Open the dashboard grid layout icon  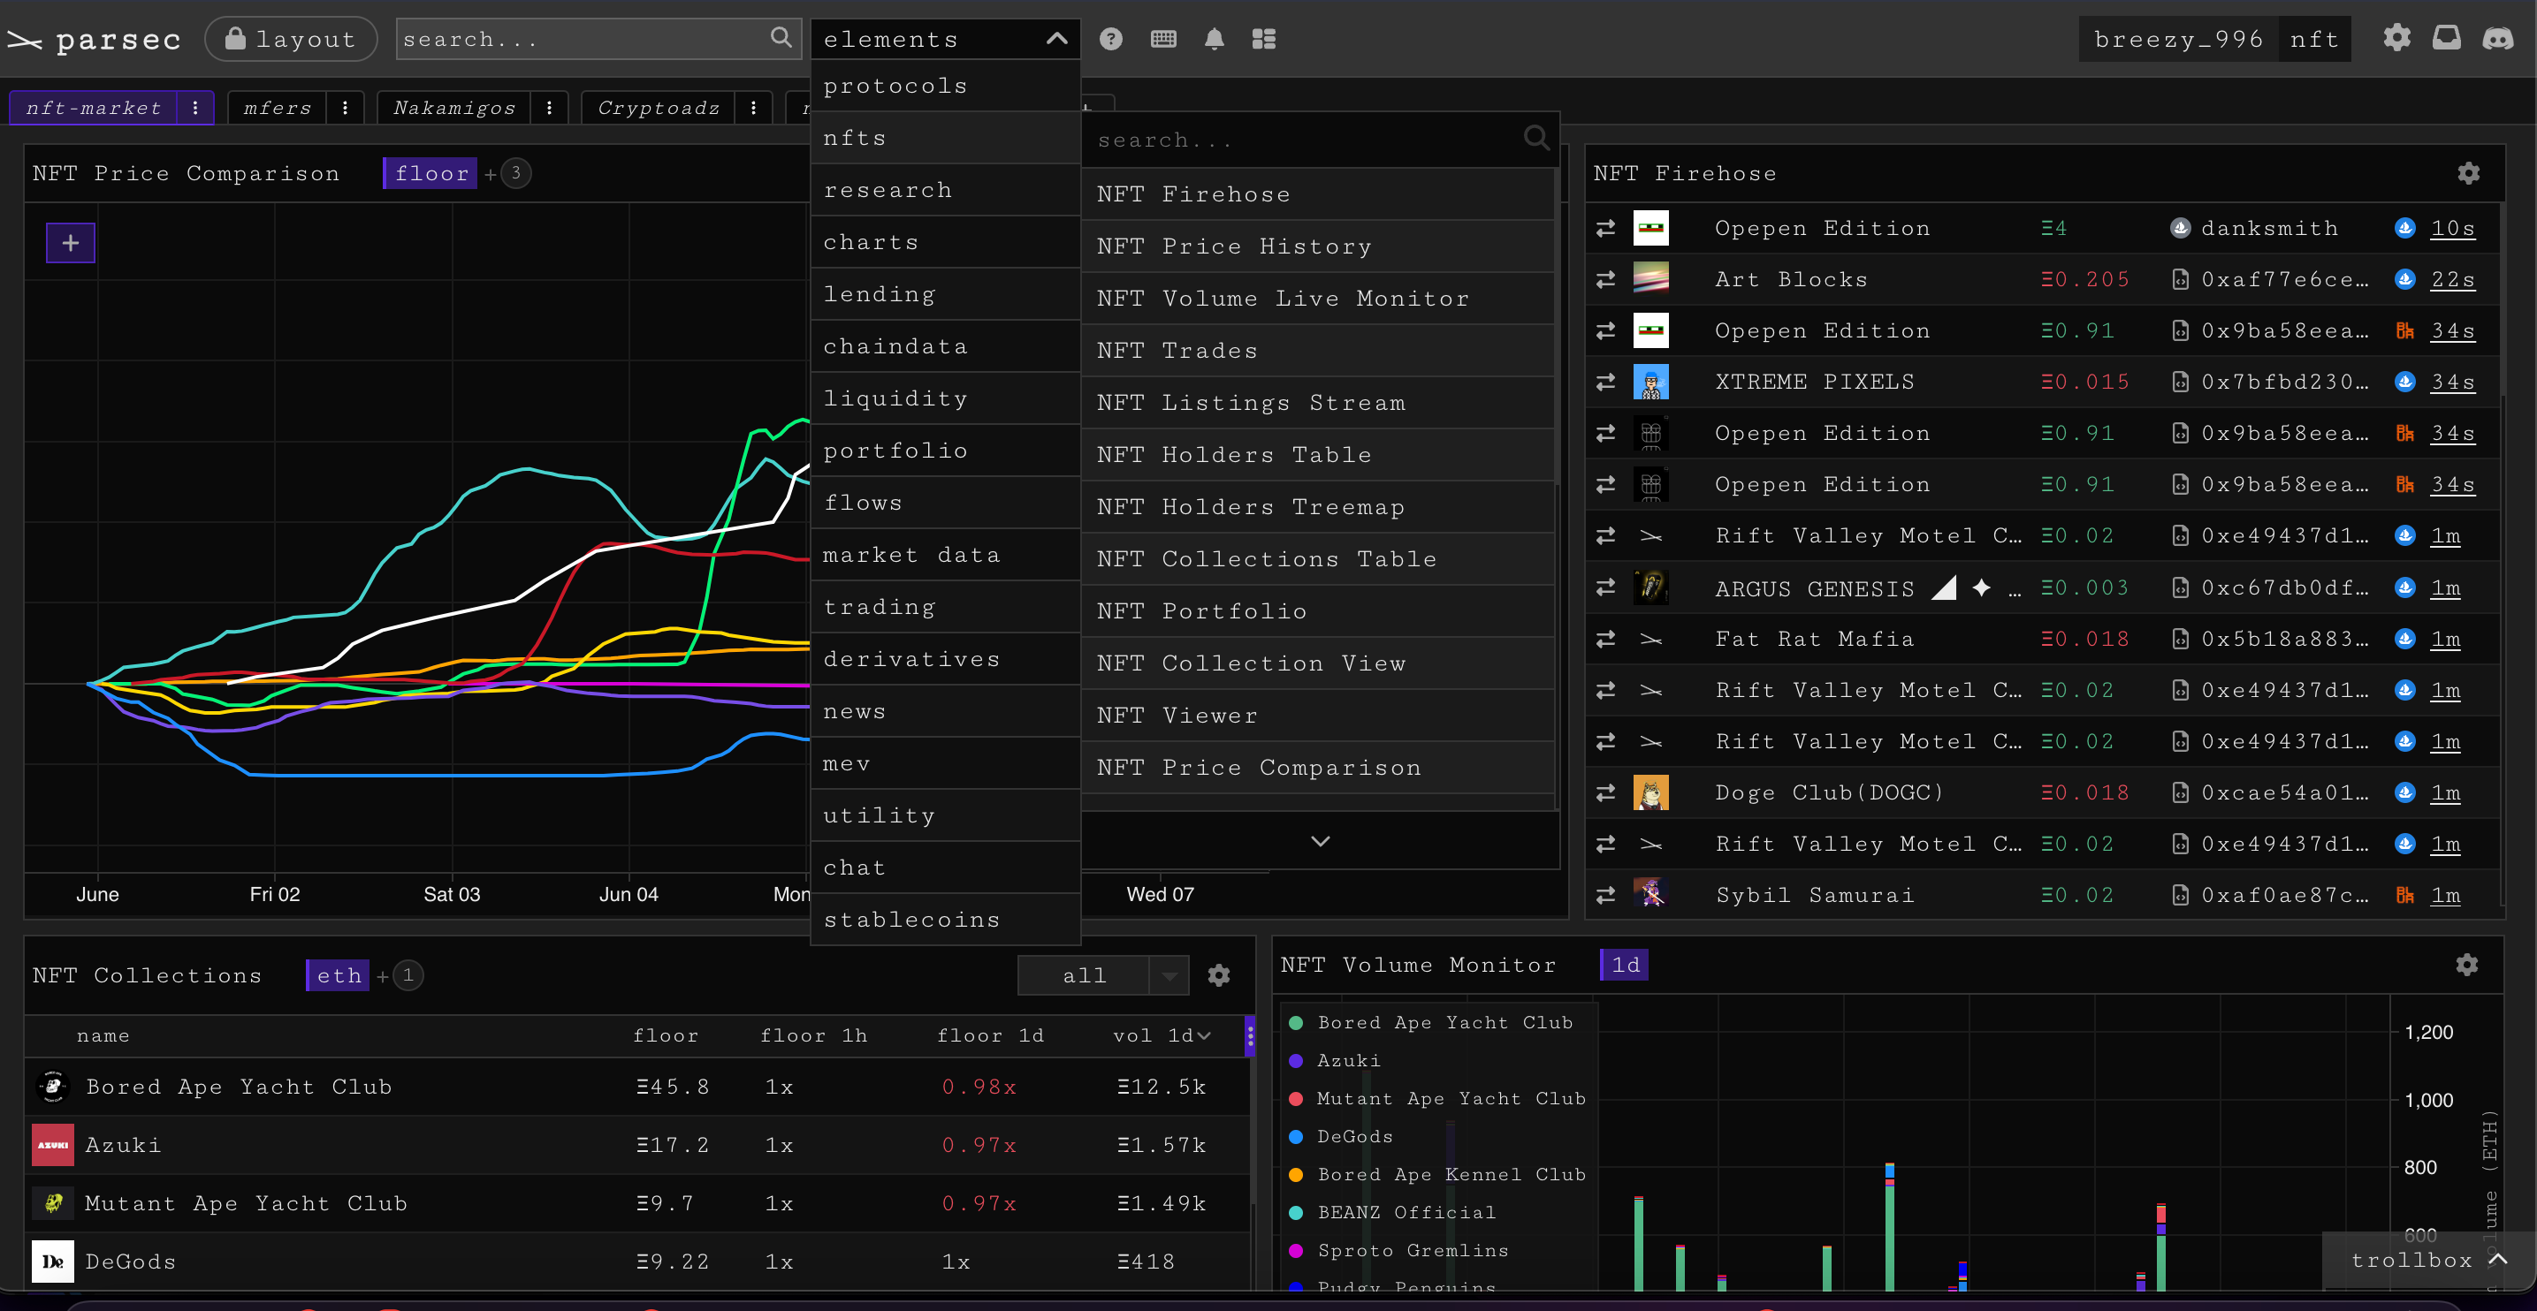click(x=1263, y=40)
